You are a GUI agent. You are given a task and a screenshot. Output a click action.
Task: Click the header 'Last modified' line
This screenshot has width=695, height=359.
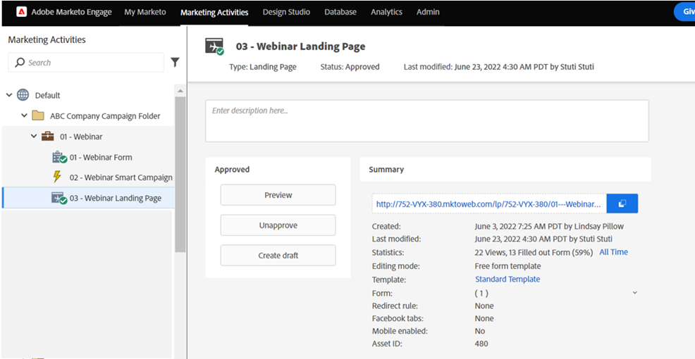pos(498,67)
